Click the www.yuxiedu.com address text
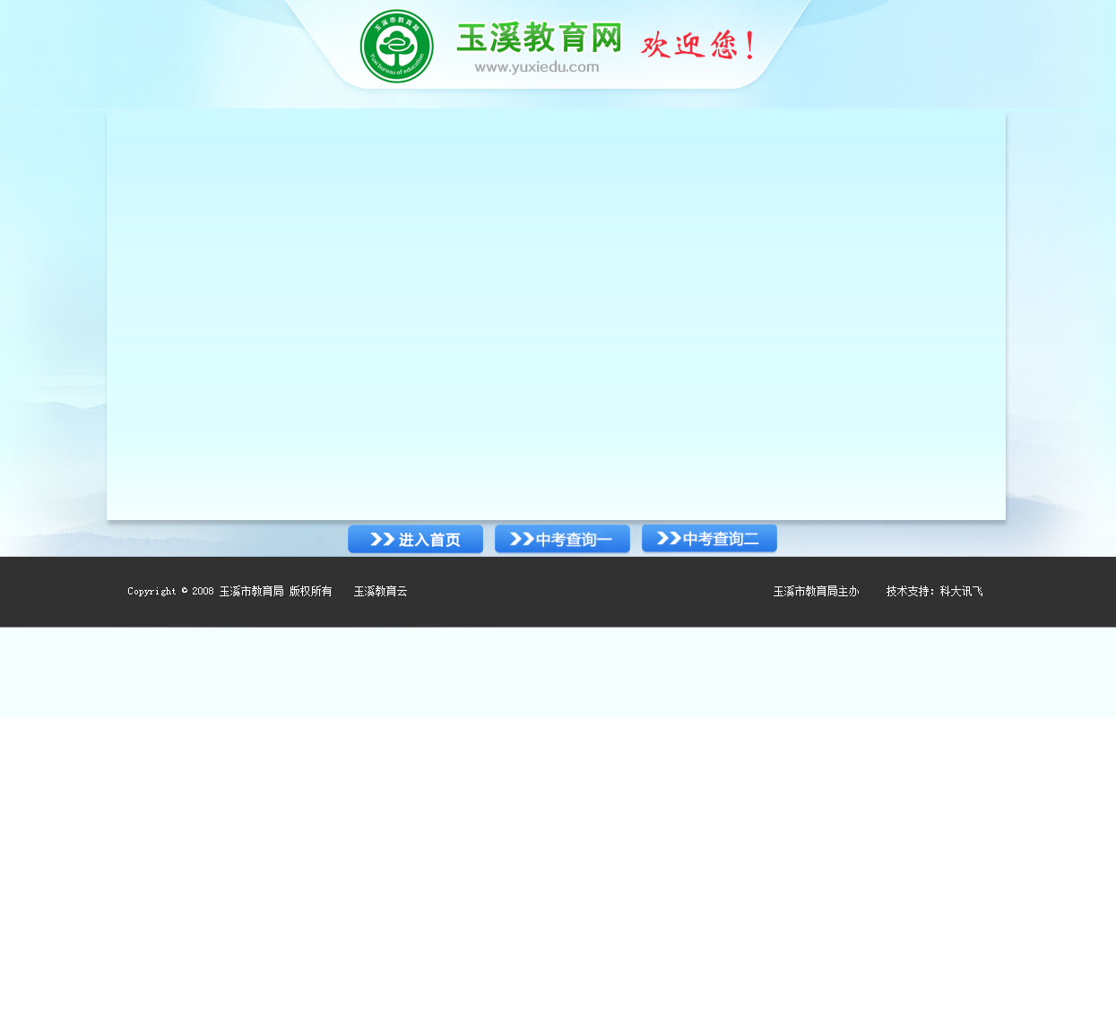Screen dimensions: 1116x1015 pos(537,67)
